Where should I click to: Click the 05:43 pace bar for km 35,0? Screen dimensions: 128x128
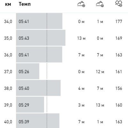coord(41,38)
